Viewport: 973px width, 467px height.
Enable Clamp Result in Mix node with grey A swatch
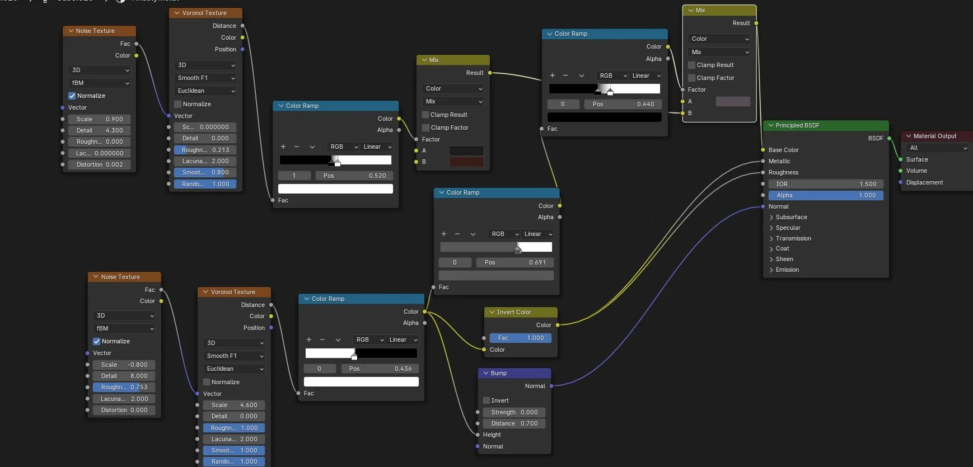(x=691, y=65)
